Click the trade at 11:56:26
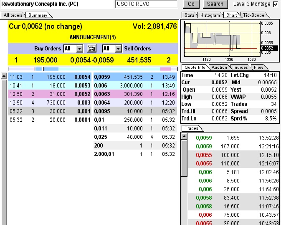This screenshot has width=281, height=225. click(234, 181)
